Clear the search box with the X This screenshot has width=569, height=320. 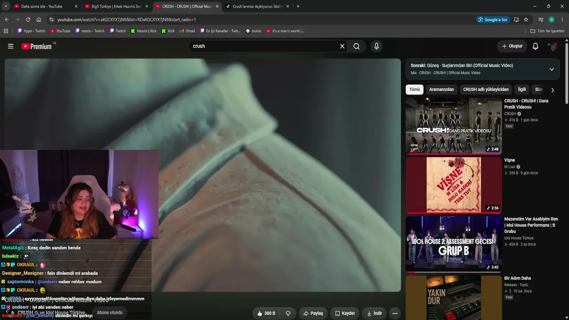(342, 46)
